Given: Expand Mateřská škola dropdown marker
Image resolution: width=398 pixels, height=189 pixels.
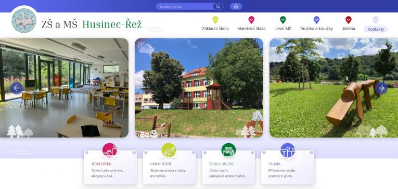Looking at the screenshot, I should coord(251,20).
